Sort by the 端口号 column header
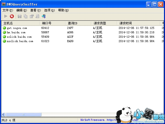 click(x=52, y=23)
